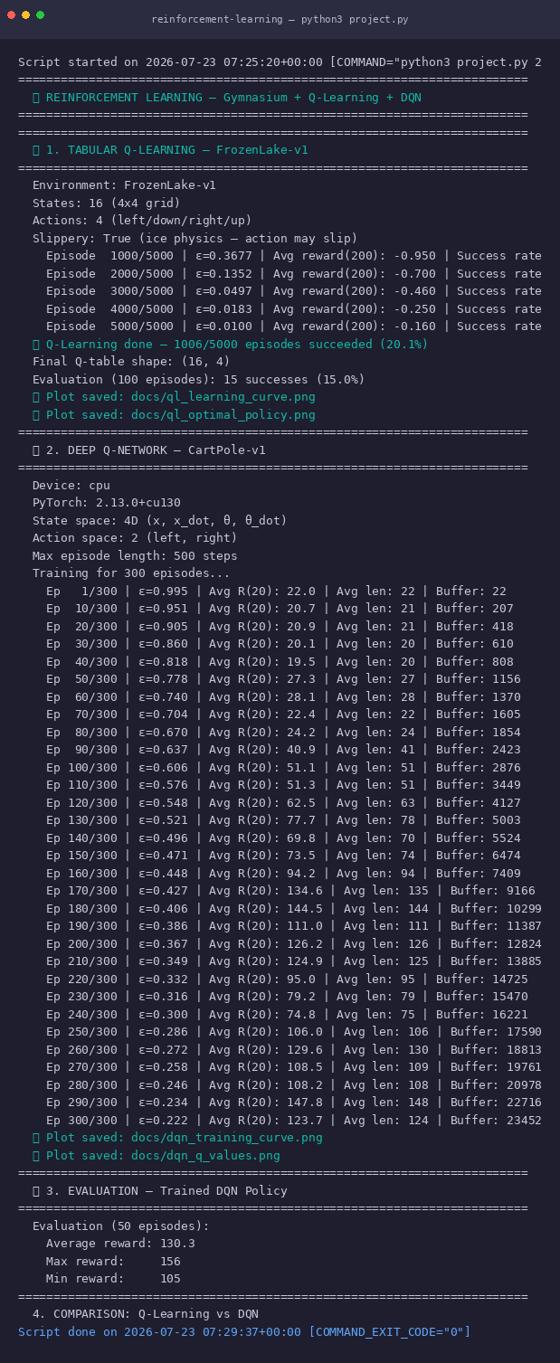Click the Script started timestamp line
Screen dimensions: 560x1363
click(x=280, y=62)
